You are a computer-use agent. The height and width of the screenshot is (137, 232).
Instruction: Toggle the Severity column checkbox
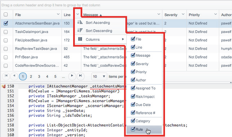click(x=133, y=63)
